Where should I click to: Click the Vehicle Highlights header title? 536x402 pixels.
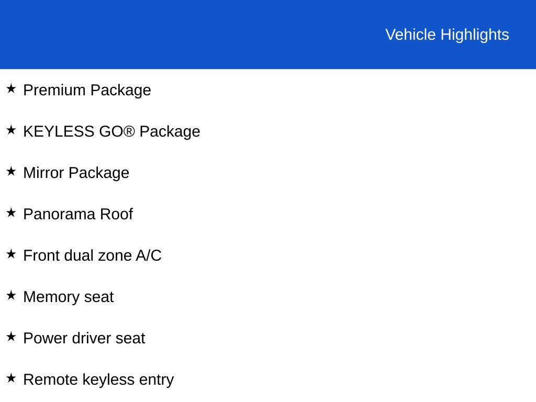[447, 35]
